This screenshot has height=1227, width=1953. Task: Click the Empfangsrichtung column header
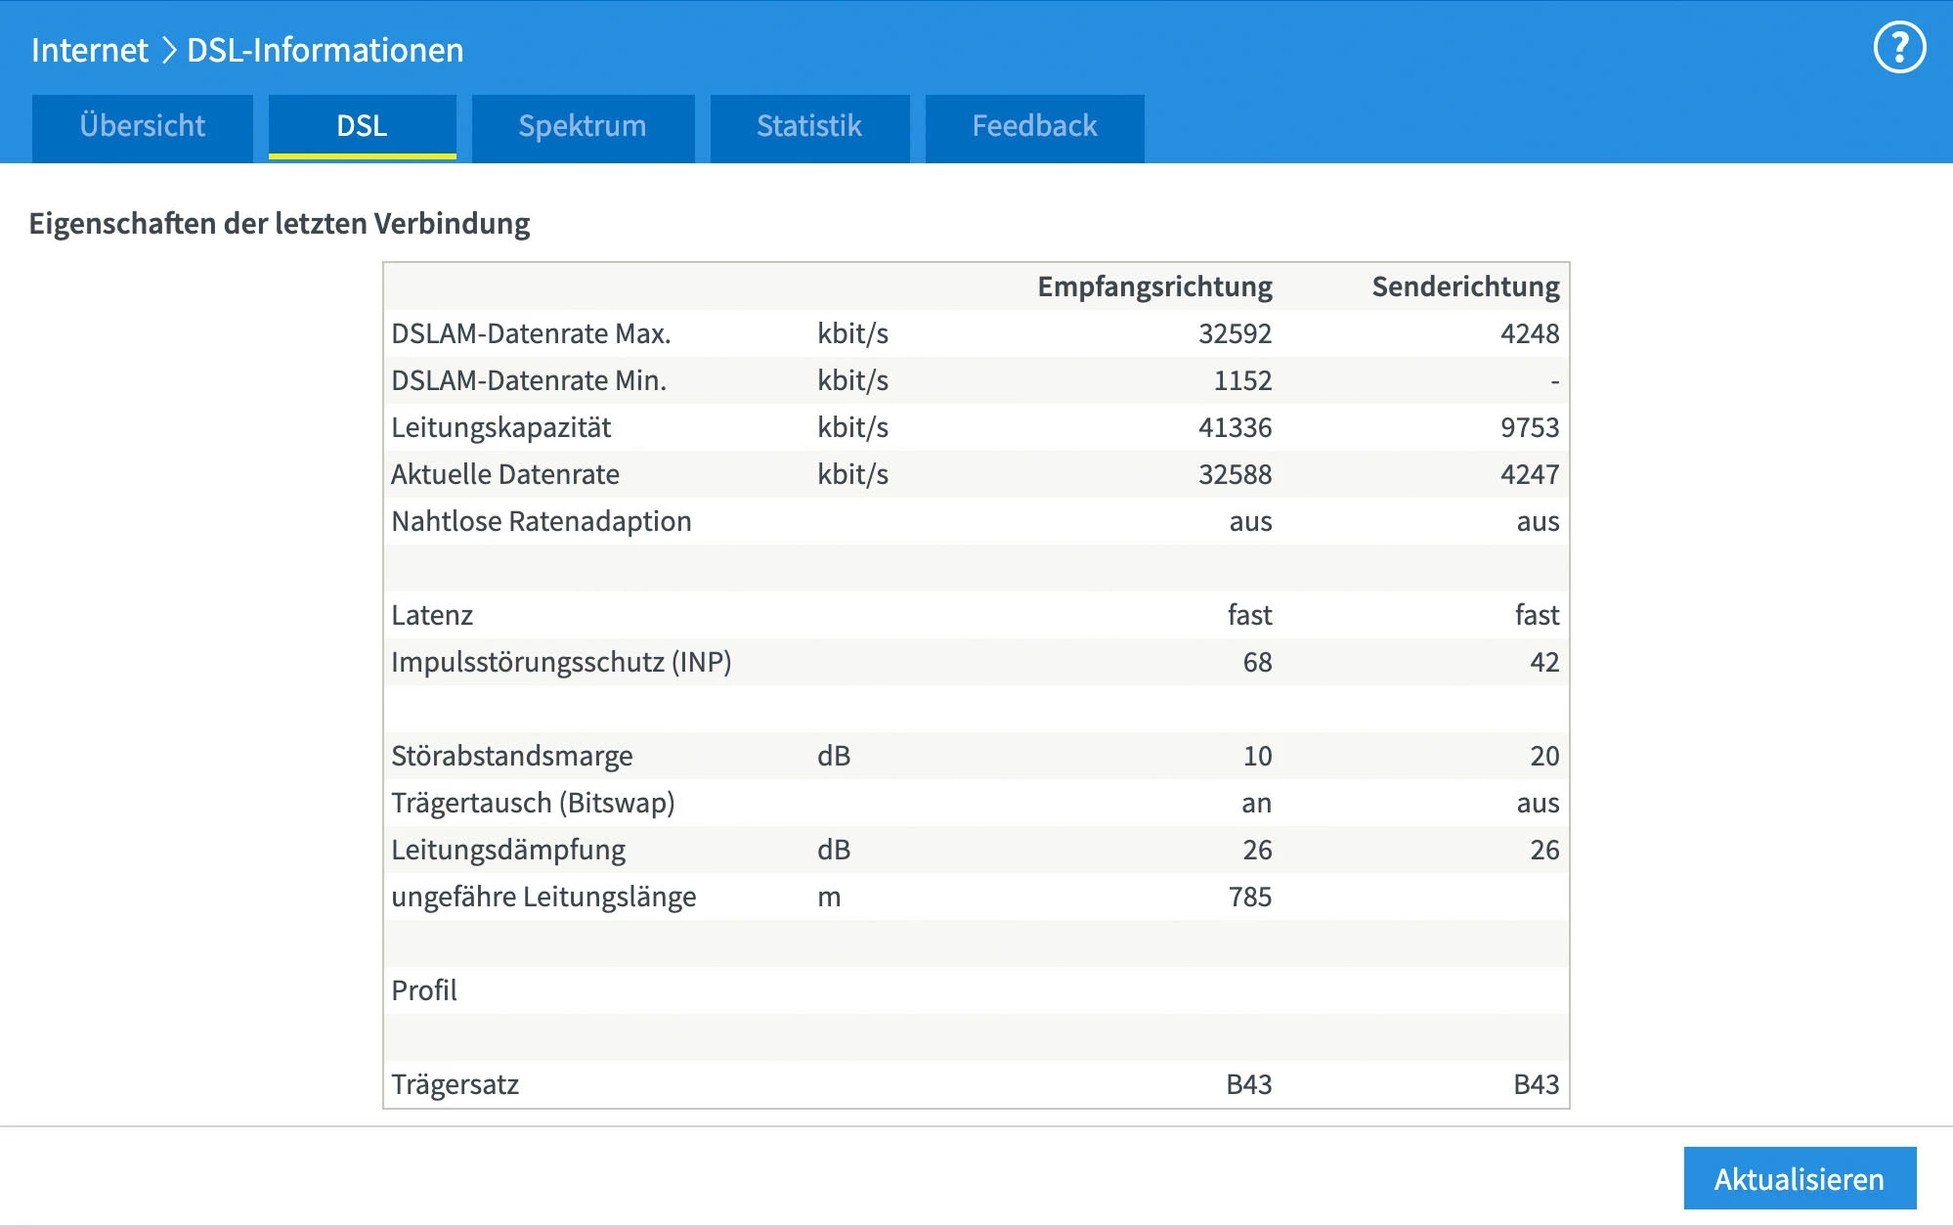[x=1153, y=286]
